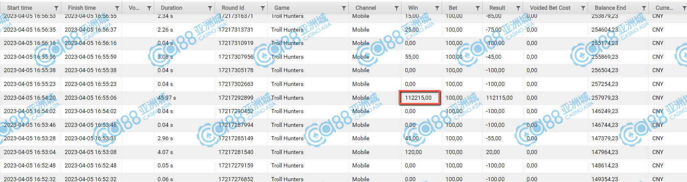Viewport: 687px width, 182px height.
Task: Sort by Result column header
Action: coord(497,8)
